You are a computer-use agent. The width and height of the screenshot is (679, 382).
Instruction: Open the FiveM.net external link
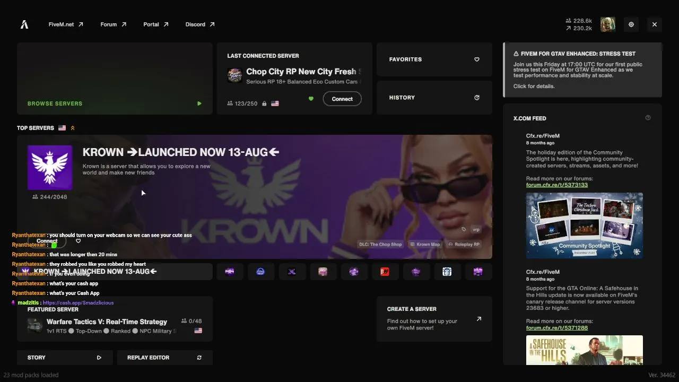coord(66,24)
